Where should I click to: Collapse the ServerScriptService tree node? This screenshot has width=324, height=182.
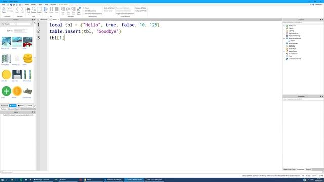[284, 38]
